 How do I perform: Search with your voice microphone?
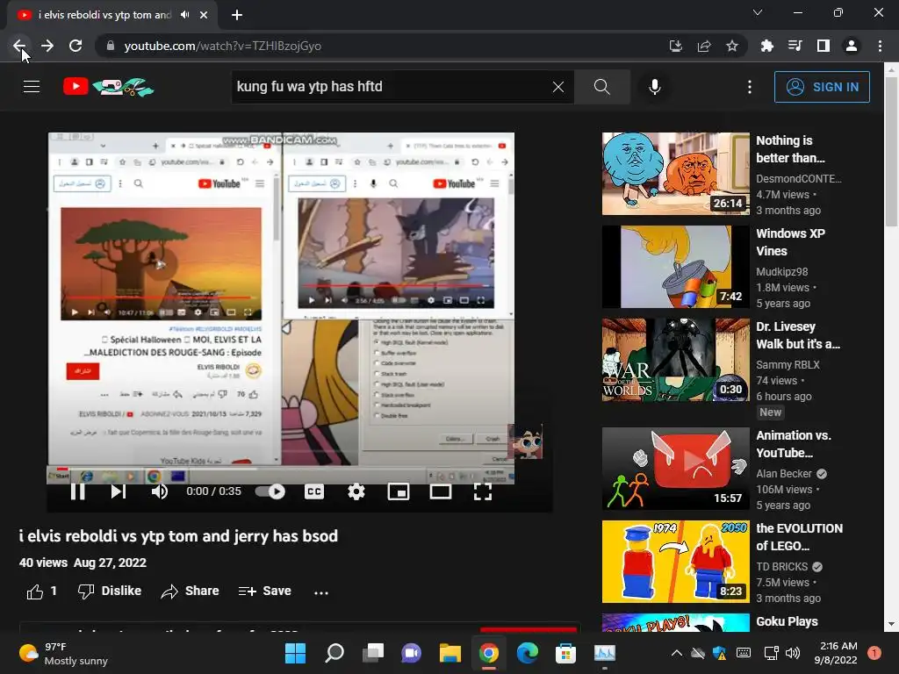click(x=655, y=87)
